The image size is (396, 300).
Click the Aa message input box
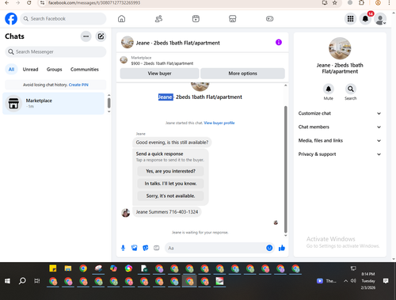tap(215, 248)
